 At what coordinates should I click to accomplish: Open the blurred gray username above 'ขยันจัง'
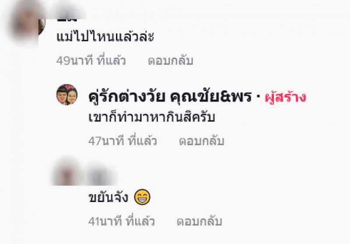[101, 175]
